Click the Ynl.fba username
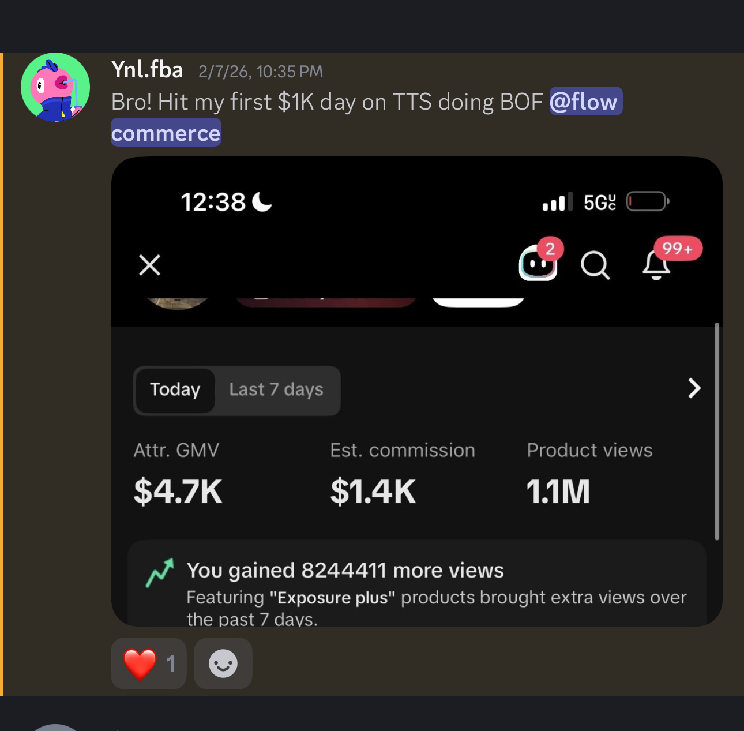The height and width of the screenshot is (731, 744). (147, 70)
